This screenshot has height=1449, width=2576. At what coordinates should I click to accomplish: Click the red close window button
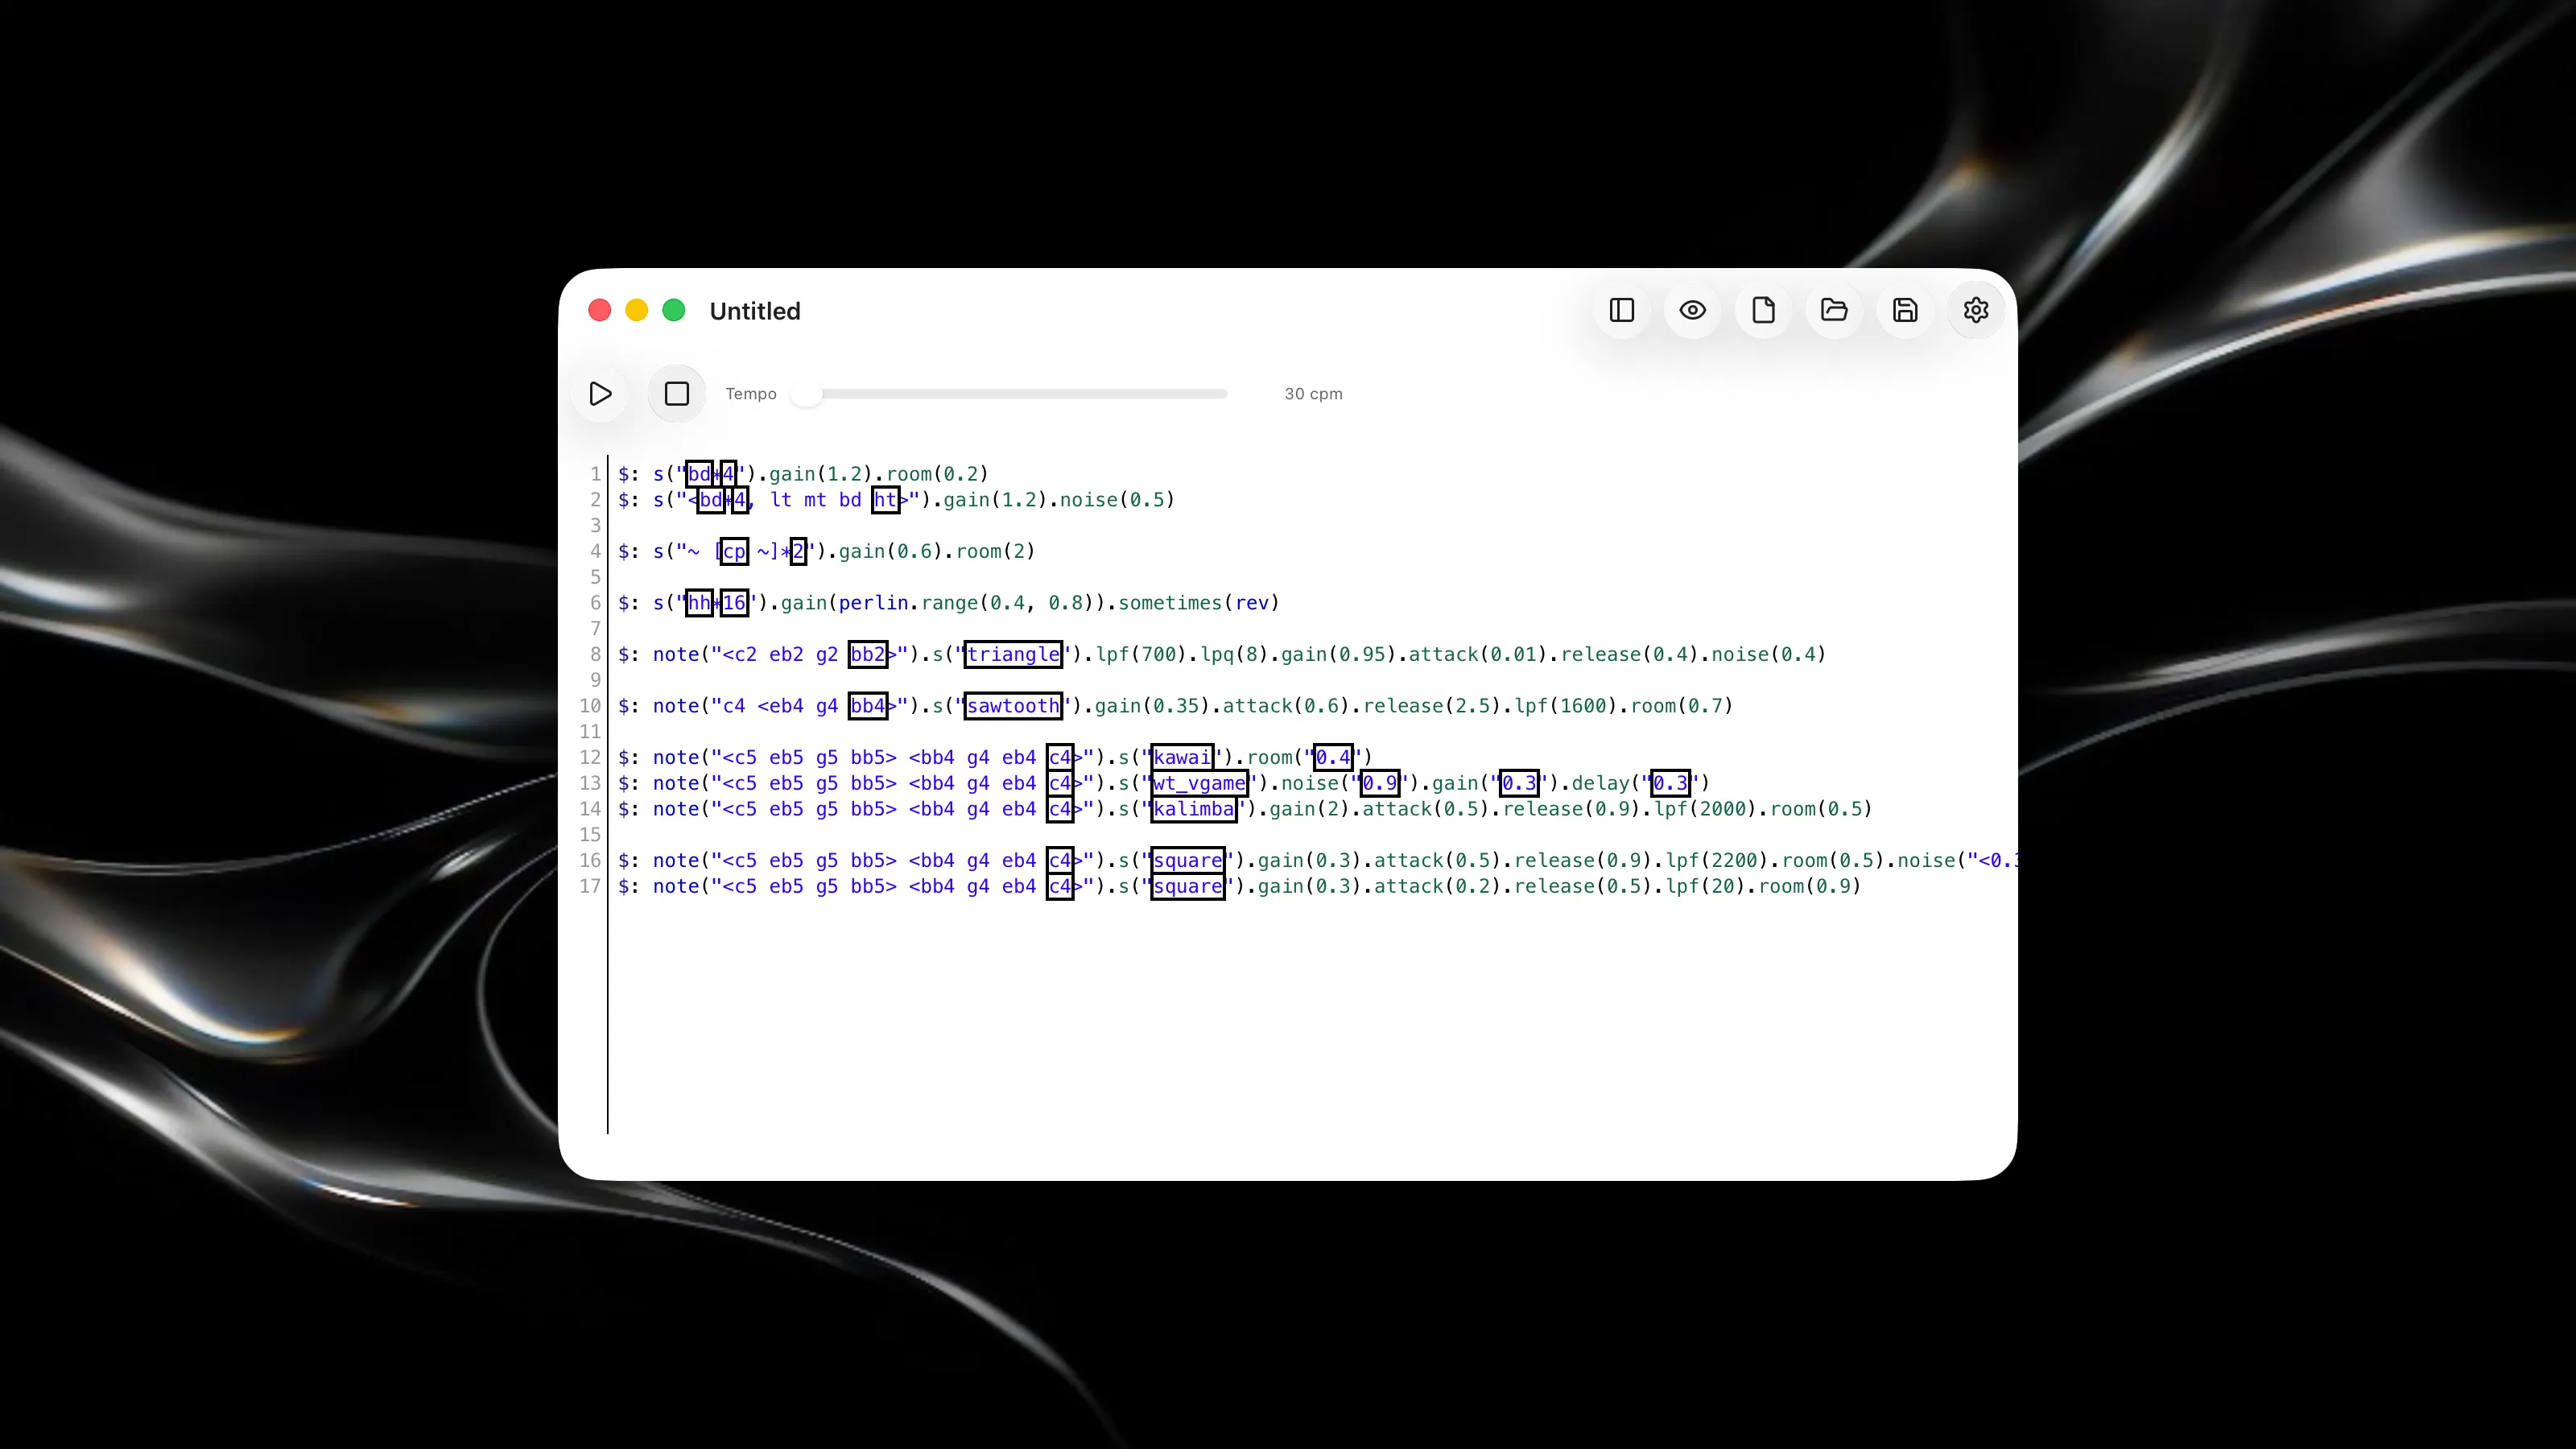coord(600,310)
